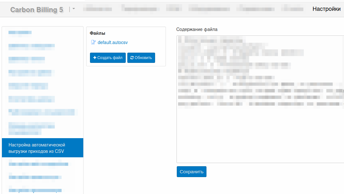Click the refresh arrows icon on Обновить

tap(132, 58)
